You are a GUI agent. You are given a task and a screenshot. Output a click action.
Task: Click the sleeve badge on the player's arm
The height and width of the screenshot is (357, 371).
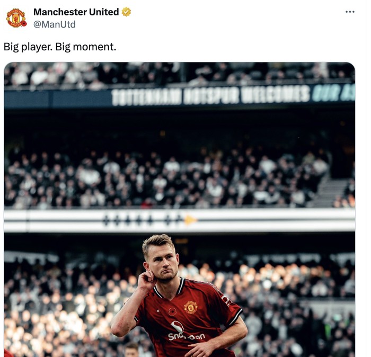pyautogui.click(x=227, y=300)
